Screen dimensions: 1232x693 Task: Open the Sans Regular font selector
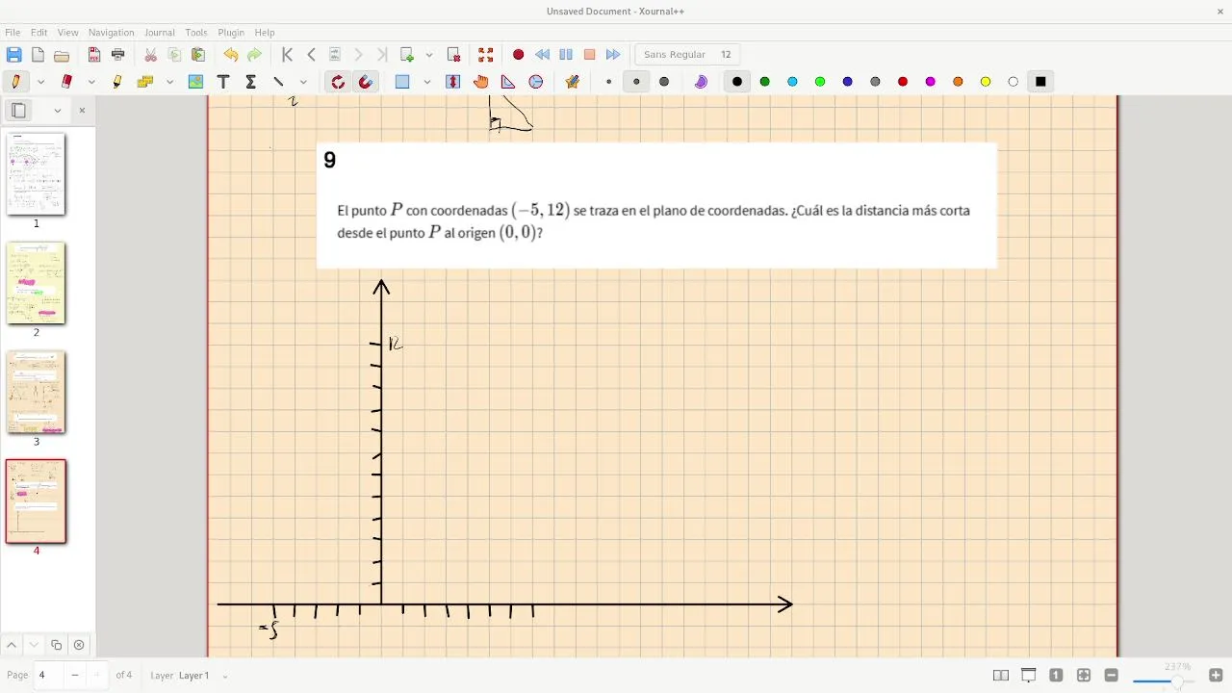[x=687, y=55]
